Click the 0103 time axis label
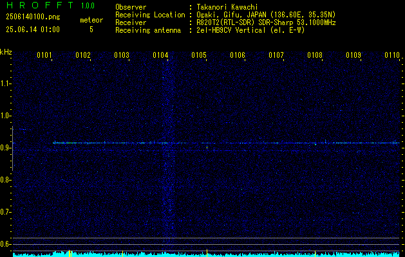This screenshot has width=405, height=257. click(122, 55)
